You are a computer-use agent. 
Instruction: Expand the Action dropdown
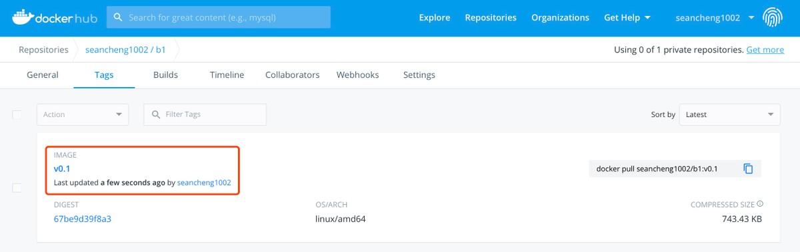(x=83, y=114)
